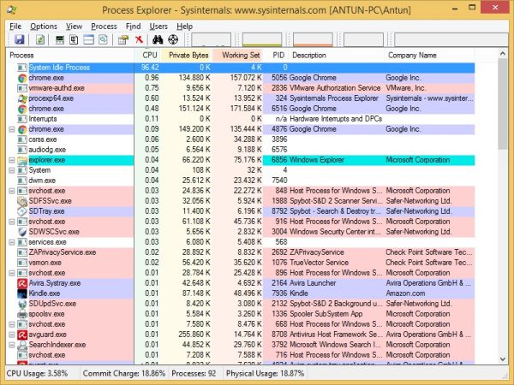The height and width of the screenshot is (385, 514).
Task: Open the Users menu
Action: (x=159, y=27)
